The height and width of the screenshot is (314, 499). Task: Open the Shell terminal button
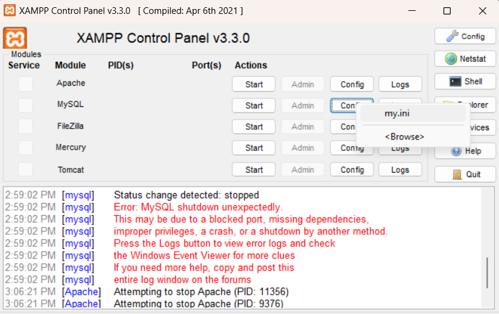465,82
